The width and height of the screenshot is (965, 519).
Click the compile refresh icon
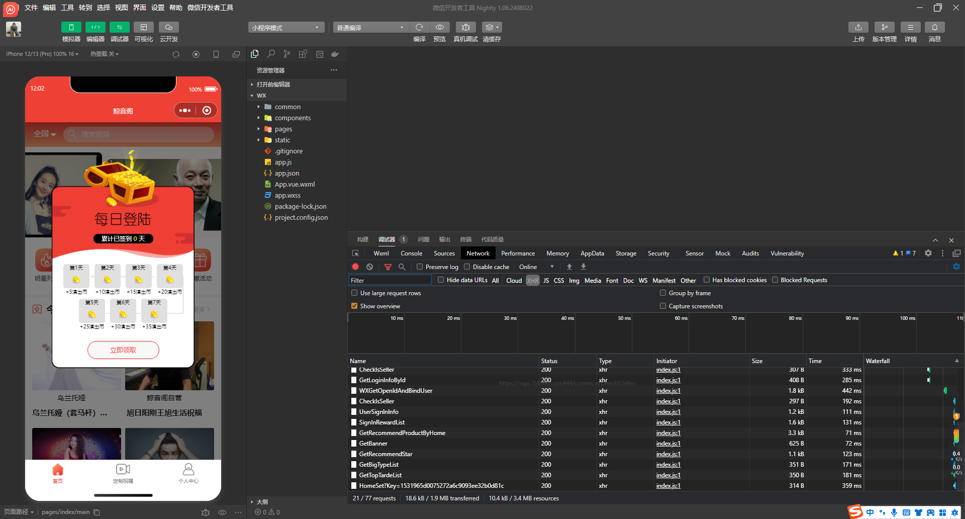click(419, 27)
